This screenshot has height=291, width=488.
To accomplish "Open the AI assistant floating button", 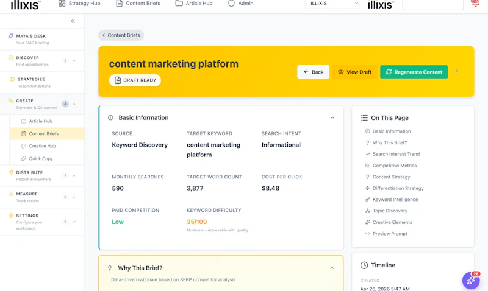I will point(471,281).
